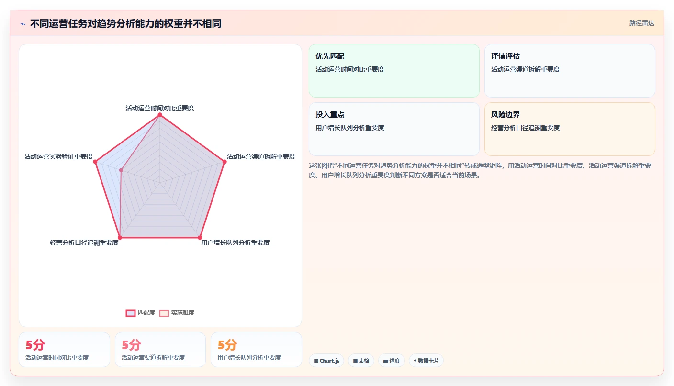The height and width of the screenshot is (386, 674).
Task: Select the red 5分 活动运营时间对比重要度 stat card
Action: tap(64, 350)
